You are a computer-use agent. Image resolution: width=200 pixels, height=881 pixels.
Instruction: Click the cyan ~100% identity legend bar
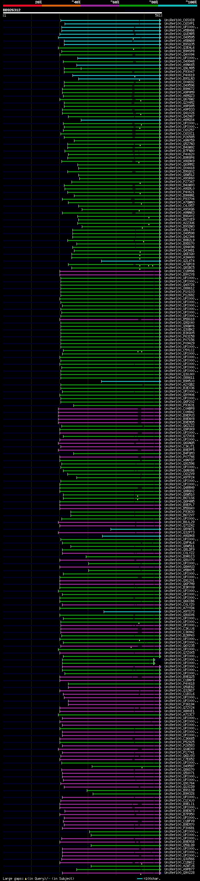[x=177, y=6]
